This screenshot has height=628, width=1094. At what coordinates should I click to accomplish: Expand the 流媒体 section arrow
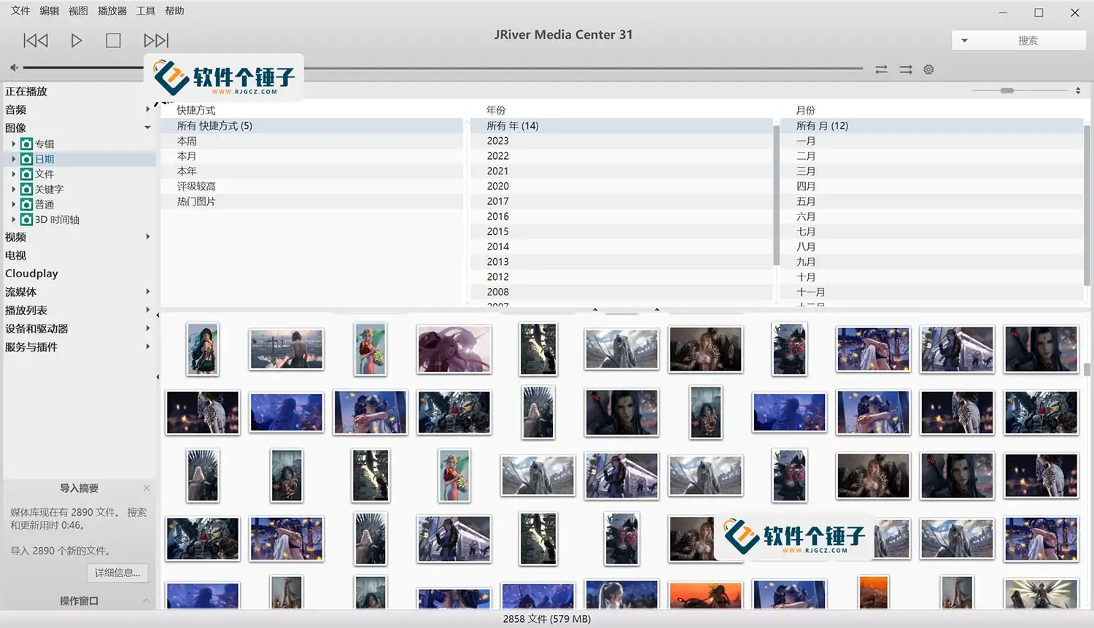click(147, 291)
